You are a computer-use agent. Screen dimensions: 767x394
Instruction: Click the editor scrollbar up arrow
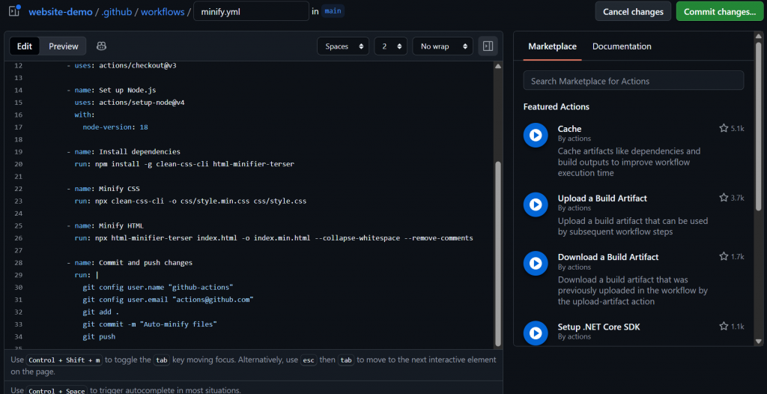[x=498, y=66]
